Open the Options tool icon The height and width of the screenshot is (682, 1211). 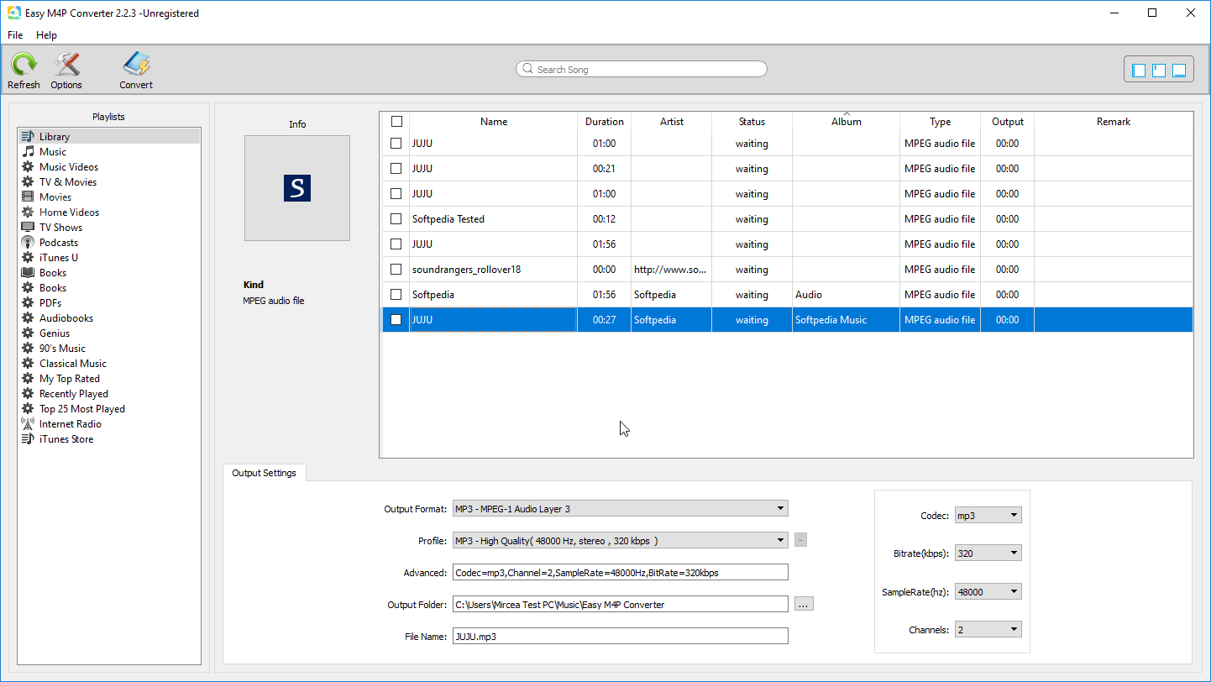pyautogui.click(x=66, y=65)
